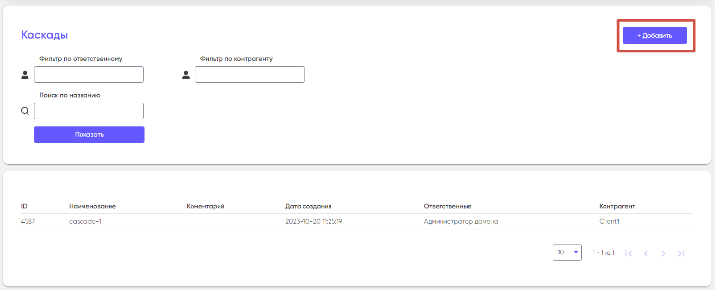The width and height of the screenshot is (715, 290).
Task: Sort by the ID column header
Action: pyautogui.click(x=24, y=206)
